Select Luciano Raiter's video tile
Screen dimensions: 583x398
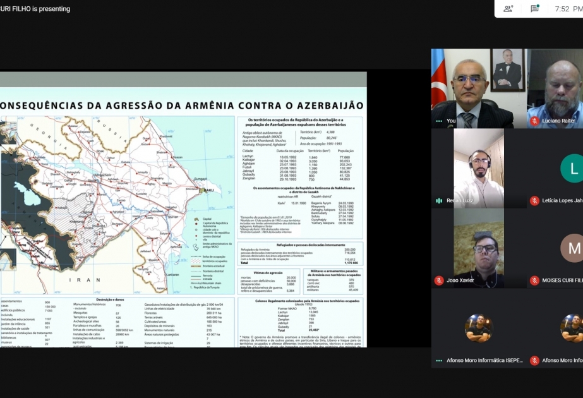pos(555,88)
